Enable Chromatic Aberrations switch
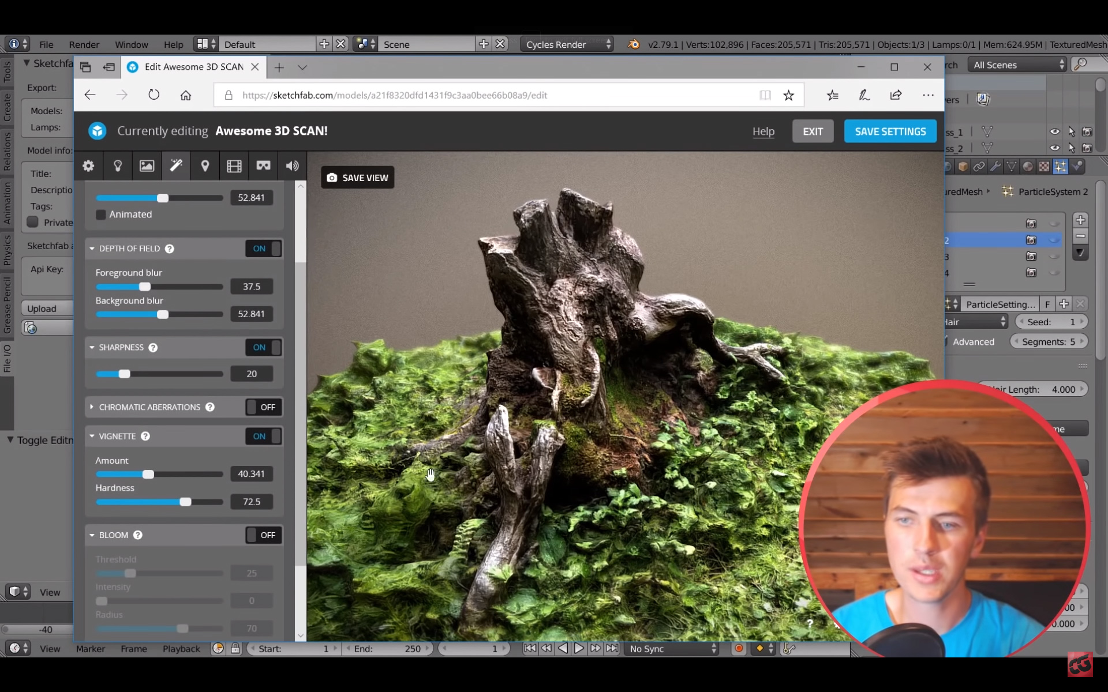 pos(264,407)
